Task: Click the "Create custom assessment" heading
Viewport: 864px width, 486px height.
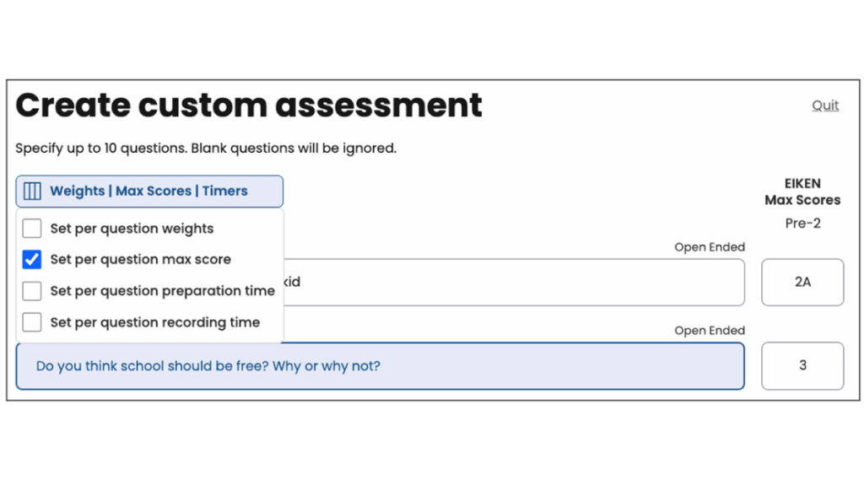Action: 249,105
